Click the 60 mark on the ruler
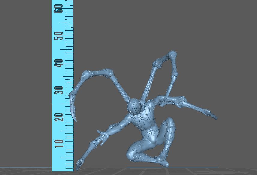The image size is (257, 175). click(x=60, y=8)
